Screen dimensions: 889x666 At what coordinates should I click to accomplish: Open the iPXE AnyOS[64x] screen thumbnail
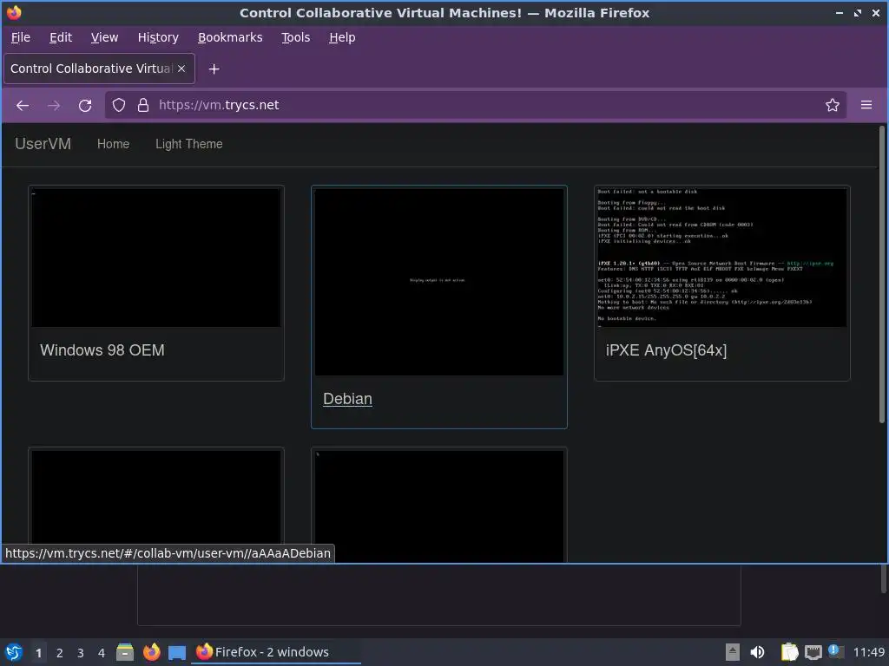(721, 258)
